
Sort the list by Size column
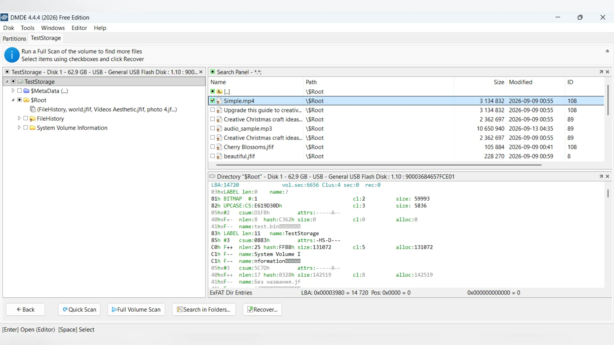pyautogui.click(x=480, y=82)
